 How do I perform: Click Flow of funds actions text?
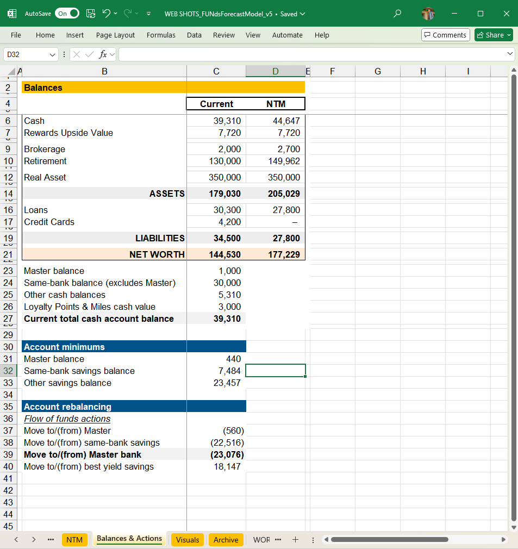(x=67, y=419)
